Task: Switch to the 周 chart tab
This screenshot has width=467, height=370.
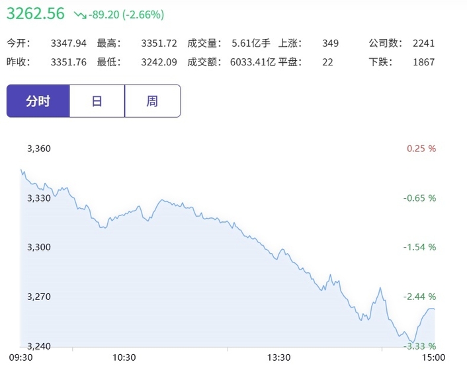Action: pos(152,101)
